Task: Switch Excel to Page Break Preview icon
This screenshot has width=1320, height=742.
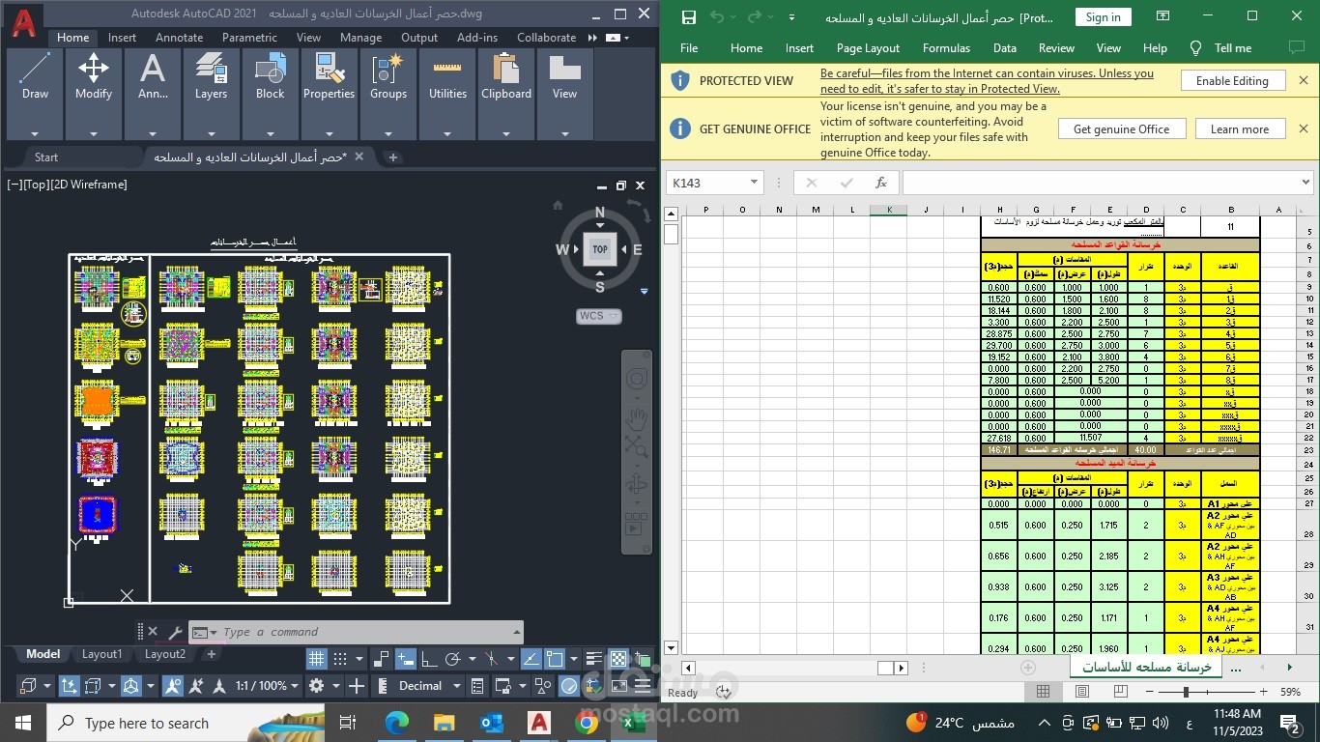Action: tap(1121, 692)
